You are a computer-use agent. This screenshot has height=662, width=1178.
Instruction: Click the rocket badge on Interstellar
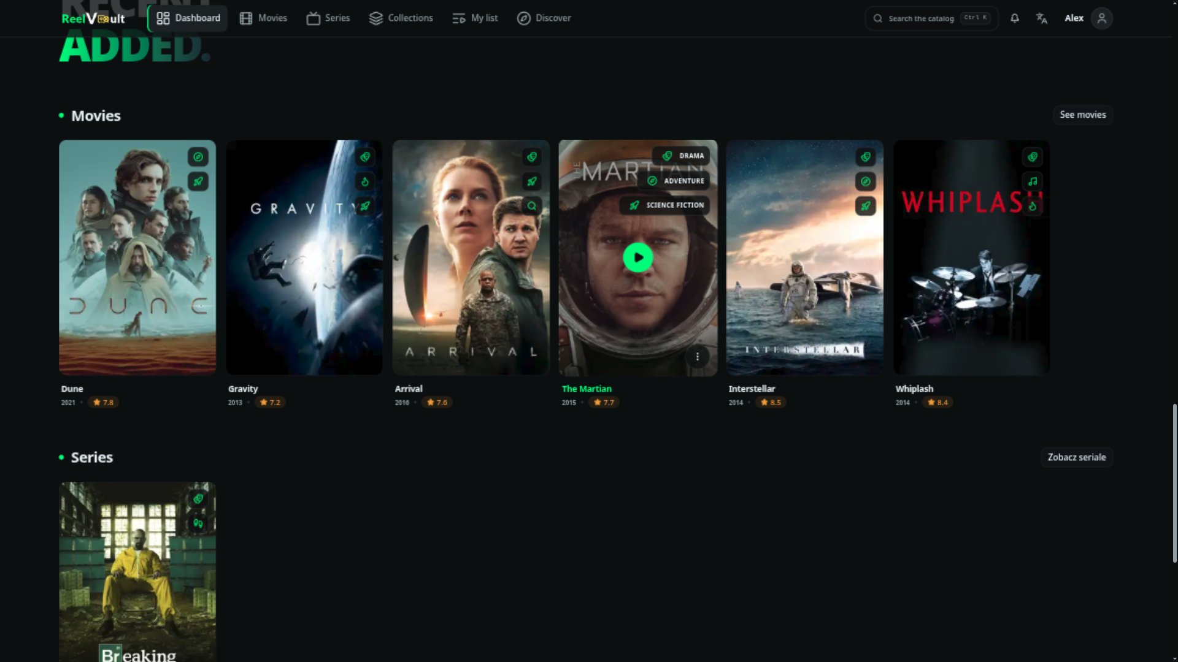[x=866, y=206]
